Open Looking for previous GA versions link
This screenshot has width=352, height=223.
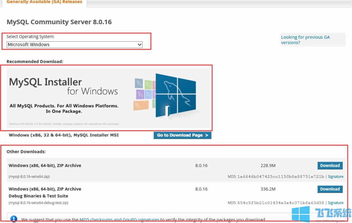(305, 40)
